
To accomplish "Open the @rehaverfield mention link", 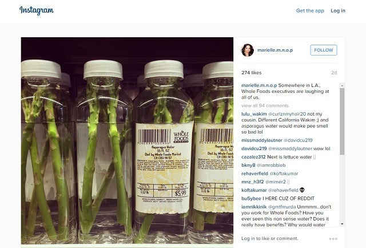I will pyautogui.click(x=283, y=190).
